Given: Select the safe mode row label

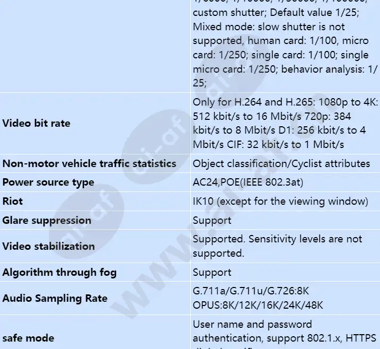Looking at the screenshot, I should 28,338.
